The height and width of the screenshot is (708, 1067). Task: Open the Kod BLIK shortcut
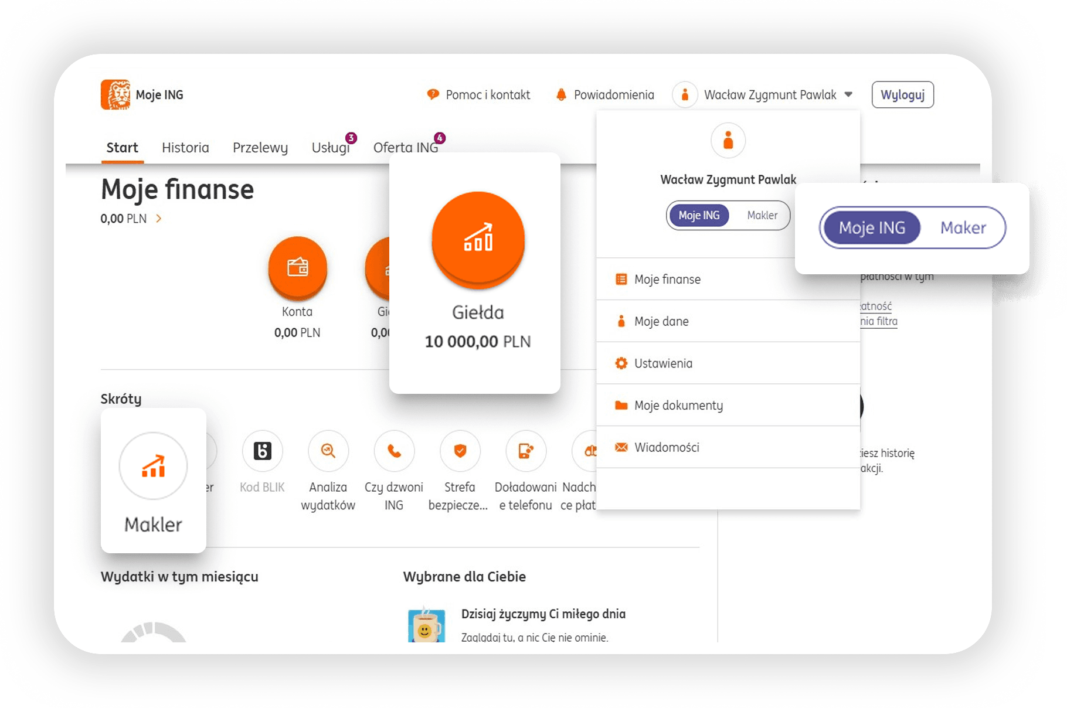tap(262, 451)
